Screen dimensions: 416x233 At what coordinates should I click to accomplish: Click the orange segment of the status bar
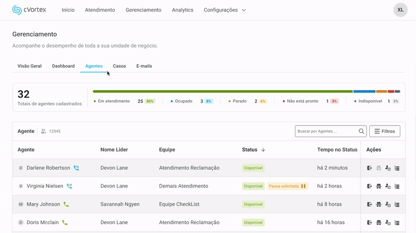tap(382, 91)
